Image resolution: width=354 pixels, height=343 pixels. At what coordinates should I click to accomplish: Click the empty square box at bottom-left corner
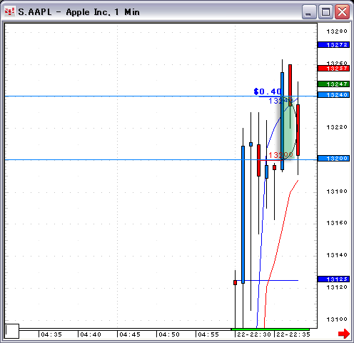click(12, 331)
